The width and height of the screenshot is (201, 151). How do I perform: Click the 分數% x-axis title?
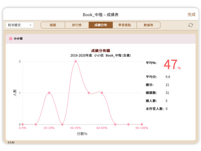pyautogui.click(x=82, y=134)
